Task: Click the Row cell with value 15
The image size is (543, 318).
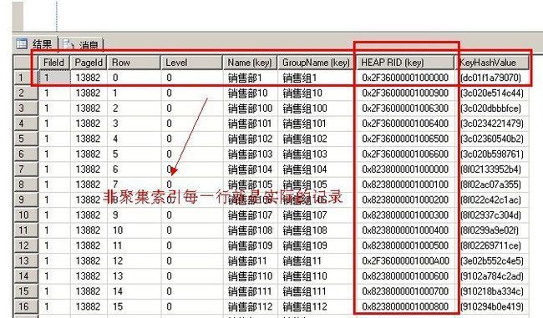Action: pyautogui.click(x=134, y=306)
